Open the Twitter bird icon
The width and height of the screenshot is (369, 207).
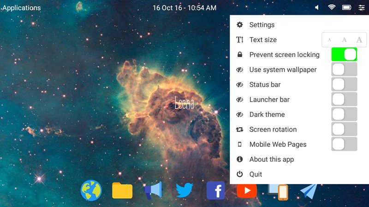(x=184, y=190)
